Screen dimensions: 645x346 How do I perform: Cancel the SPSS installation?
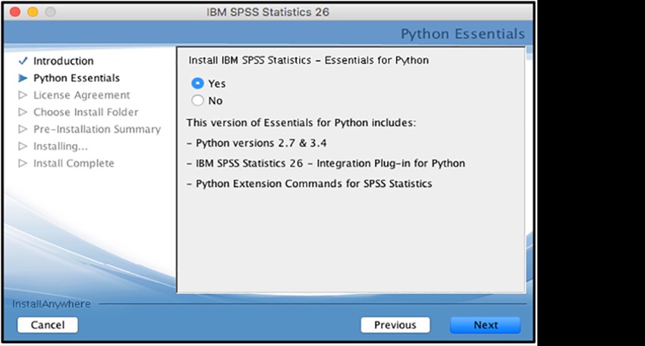[48, 325]
